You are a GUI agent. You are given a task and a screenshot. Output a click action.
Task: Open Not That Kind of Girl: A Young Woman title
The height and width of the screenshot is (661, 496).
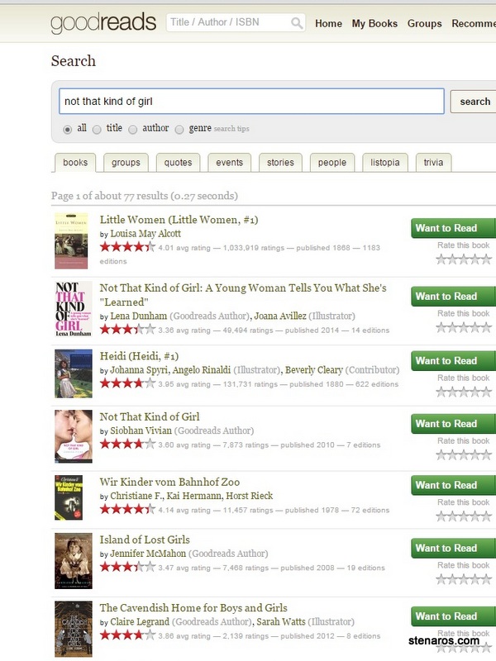[243, 295]
